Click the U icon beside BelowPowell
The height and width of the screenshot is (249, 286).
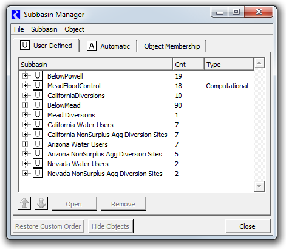38,75
